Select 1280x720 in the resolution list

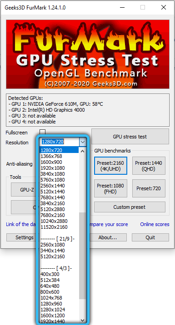59,150
